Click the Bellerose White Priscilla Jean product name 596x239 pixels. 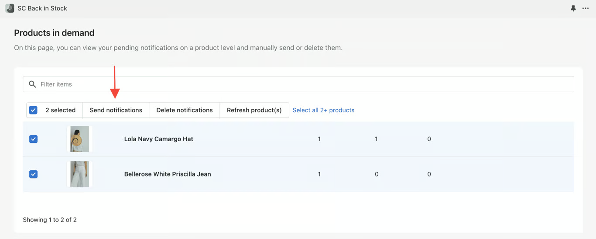click(x=167, y=174)
